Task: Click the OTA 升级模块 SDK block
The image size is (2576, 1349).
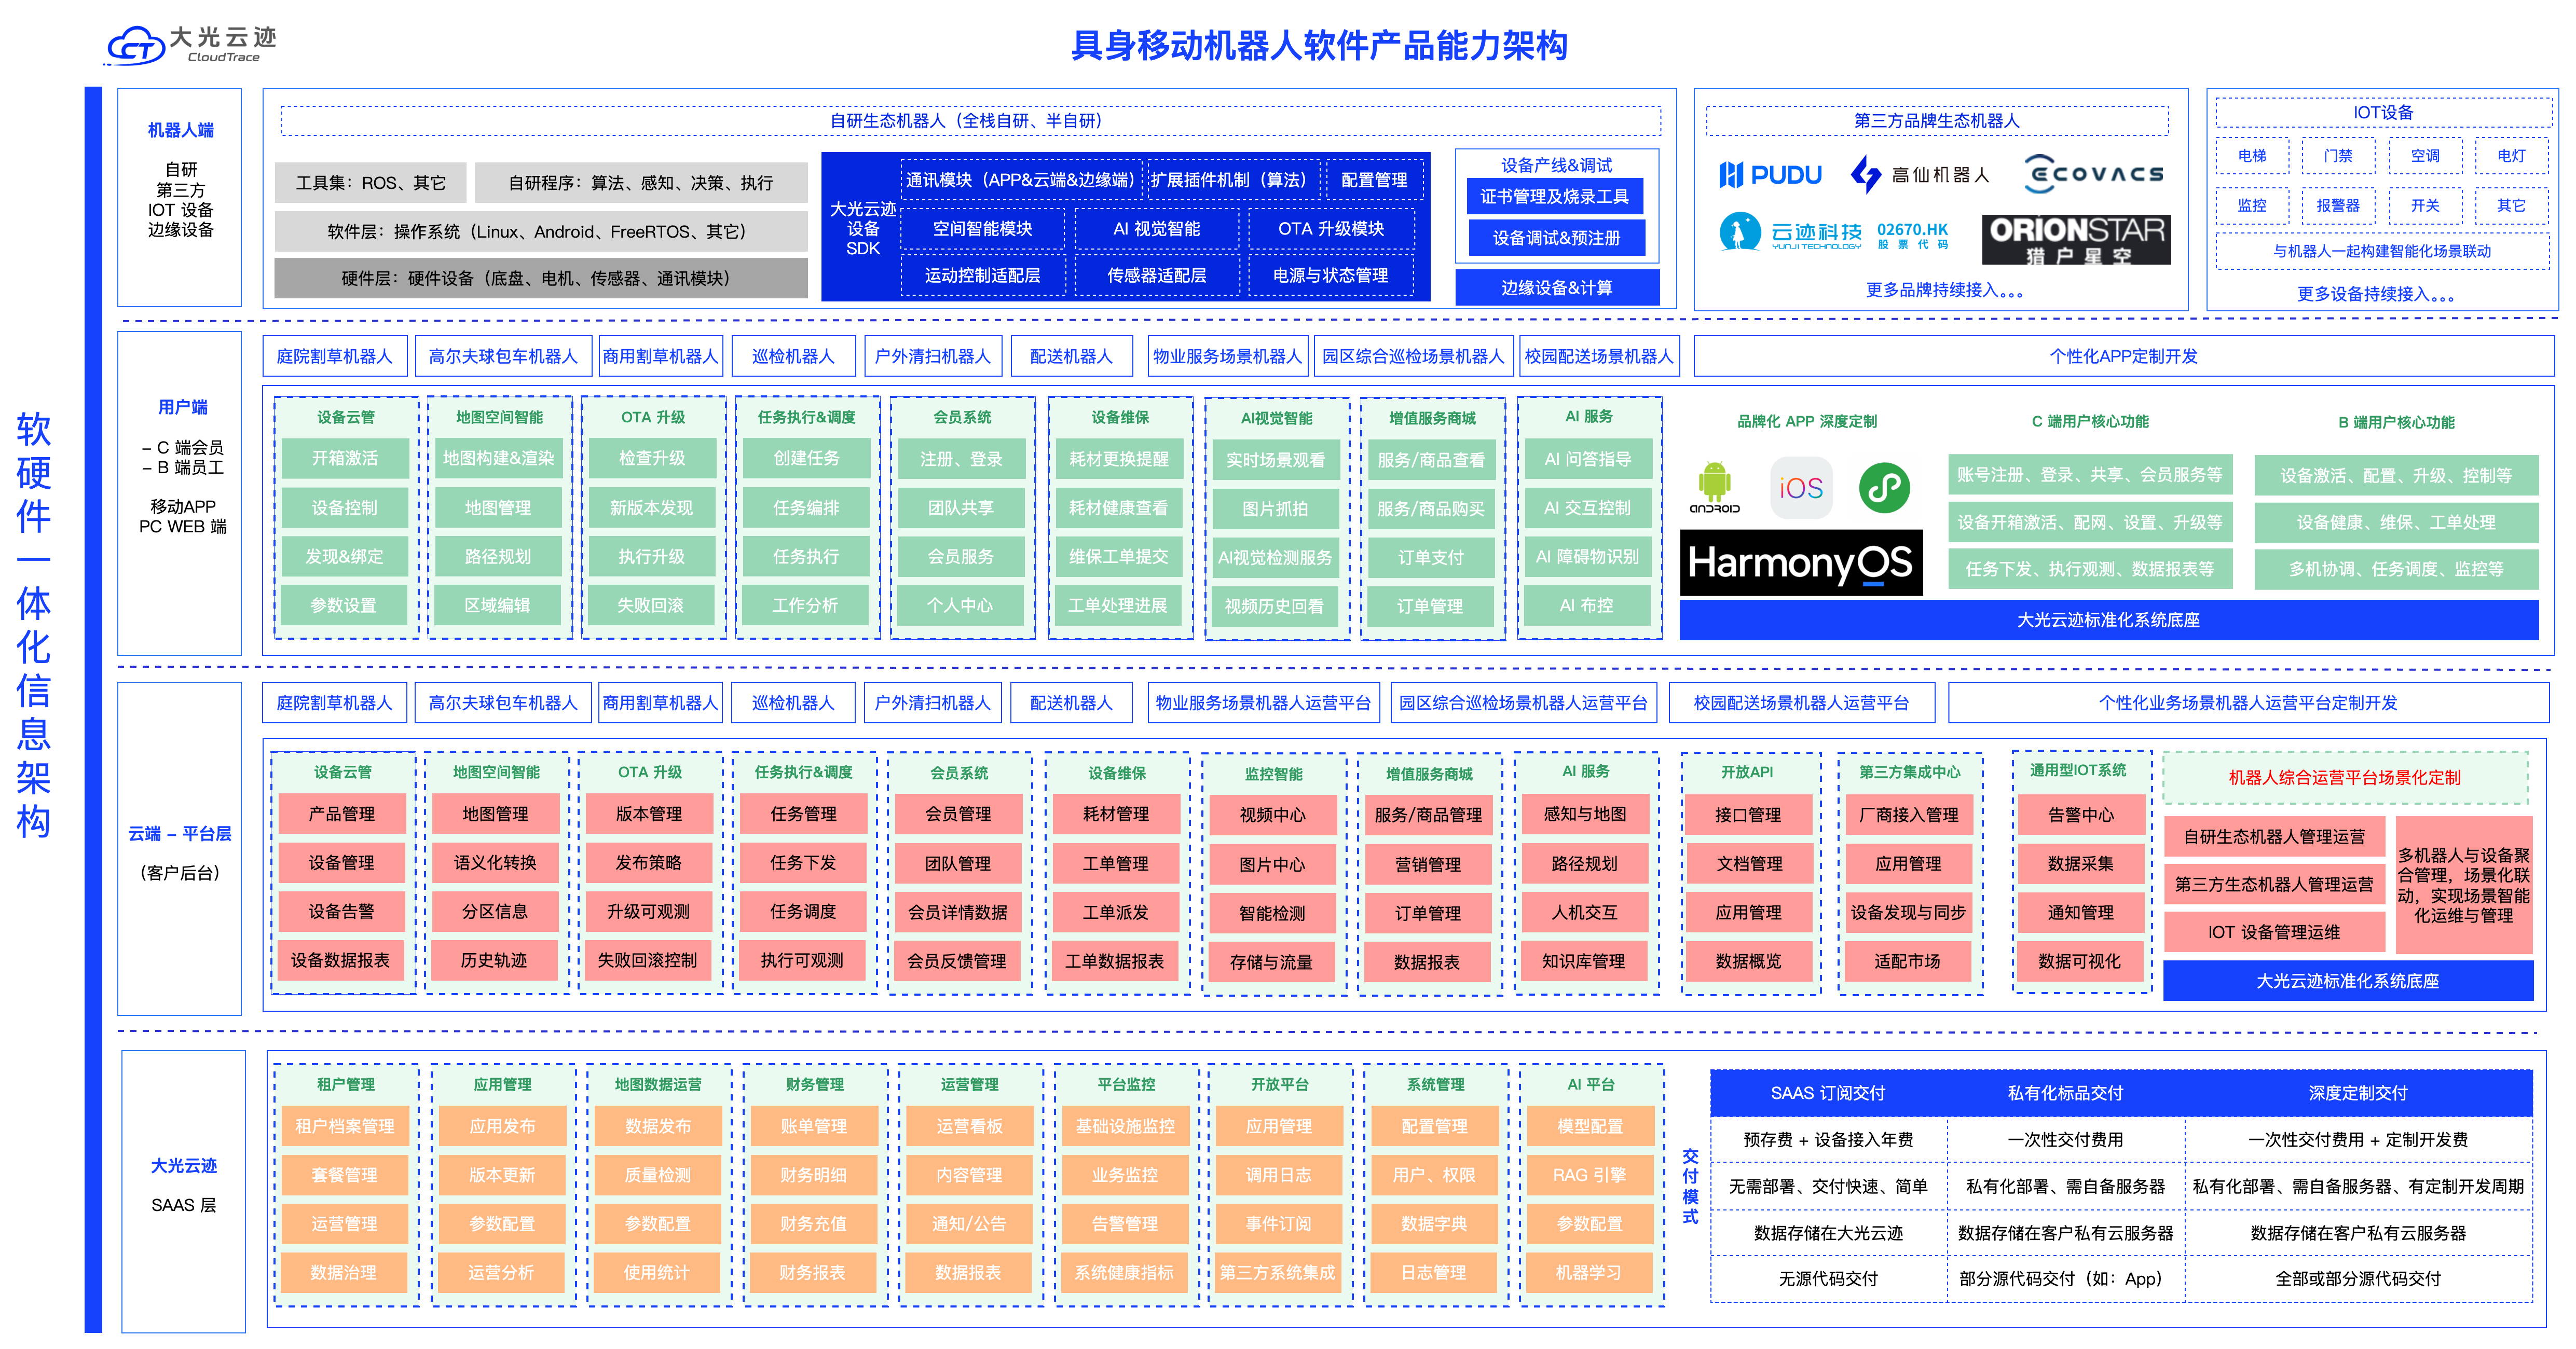Action: point(1331,229)
